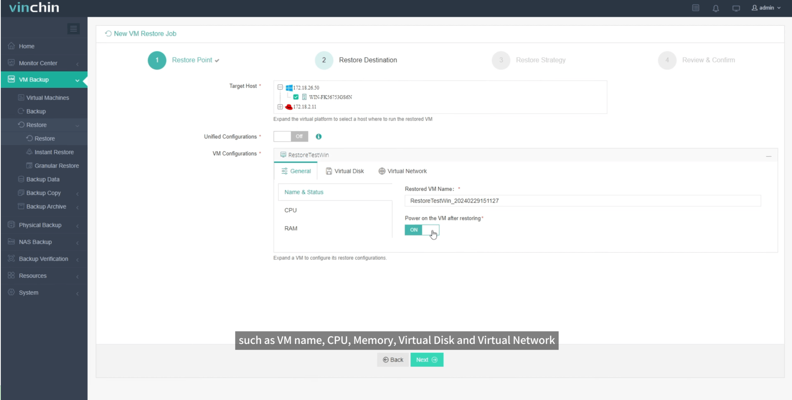The height and width of the screenshot is (400, 792).
Task: Click step 2 Restore Destination circle
Action: click(x=324, y=60)
